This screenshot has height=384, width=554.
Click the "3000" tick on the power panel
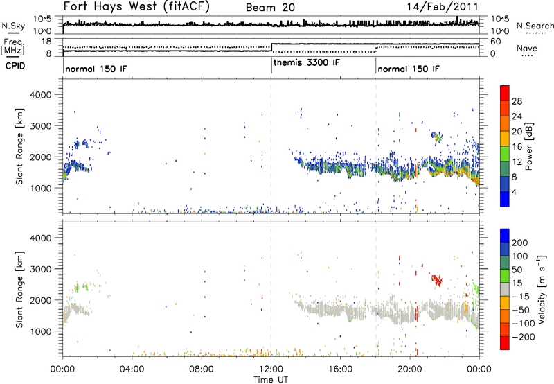(x=41, y=126)
